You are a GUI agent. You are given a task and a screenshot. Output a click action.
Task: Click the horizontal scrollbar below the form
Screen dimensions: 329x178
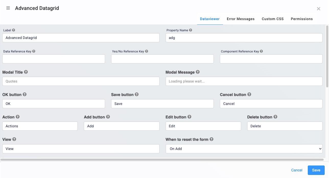point(163,160)
